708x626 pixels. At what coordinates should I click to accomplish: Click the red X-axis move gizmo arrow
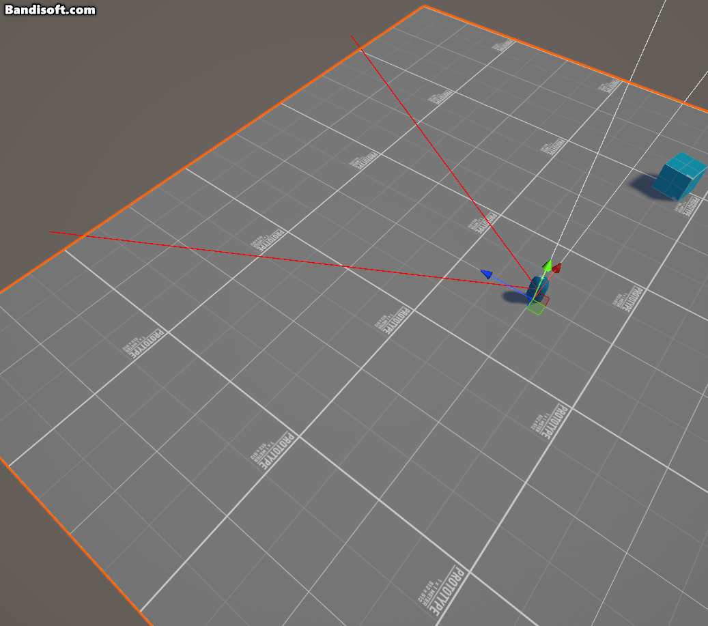tap(556, 268)
